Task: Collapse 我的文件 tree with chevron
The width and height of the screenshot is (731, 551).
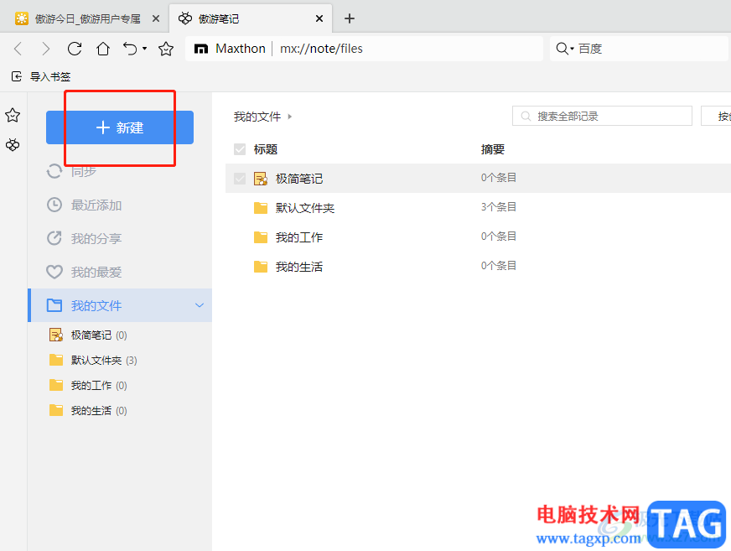Action: pos(200,305)
